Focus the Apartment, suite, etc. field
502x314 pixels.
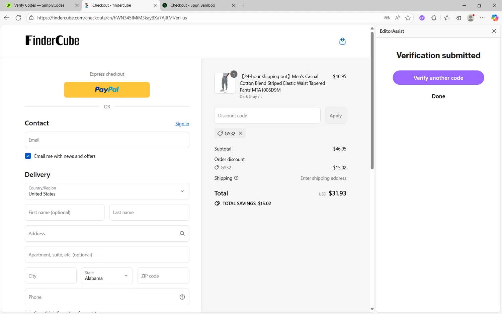pyautogui.click(x=107, y=255)
